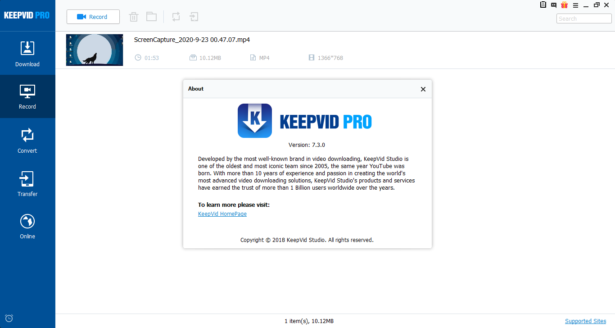Click the 1366*768 resolution value
The image size is (615, 328).
point(330,58)
